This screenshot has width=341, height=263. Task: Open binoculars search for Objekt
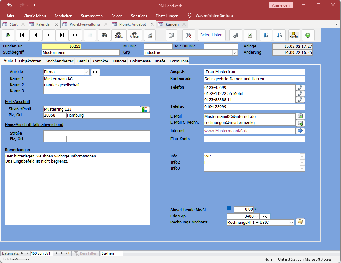coord(119,35)
